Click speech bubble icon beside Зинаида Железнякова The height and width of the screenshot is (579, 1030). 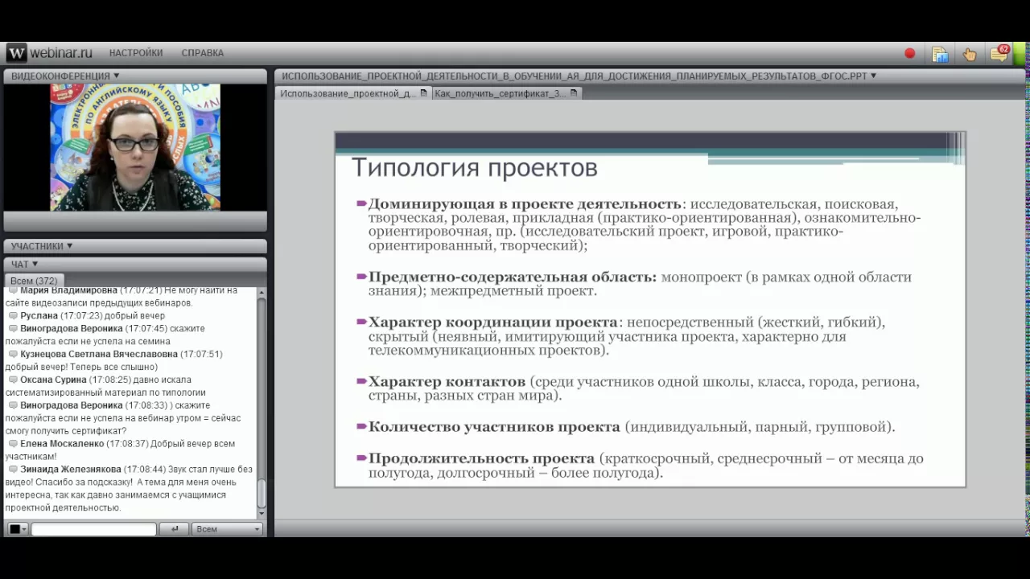coord(13,469)
